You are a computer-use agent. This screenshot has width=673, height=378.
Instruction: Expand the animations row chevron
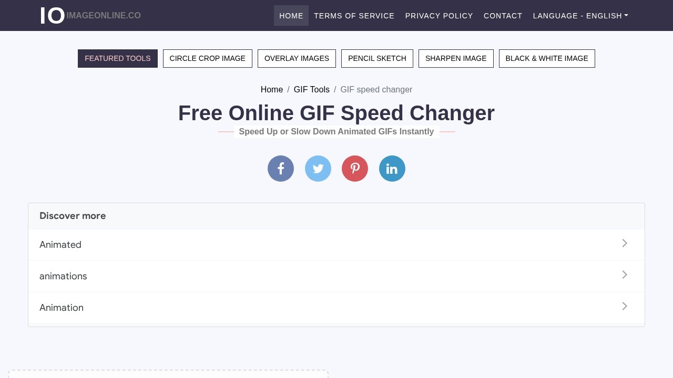pos(625,275)
